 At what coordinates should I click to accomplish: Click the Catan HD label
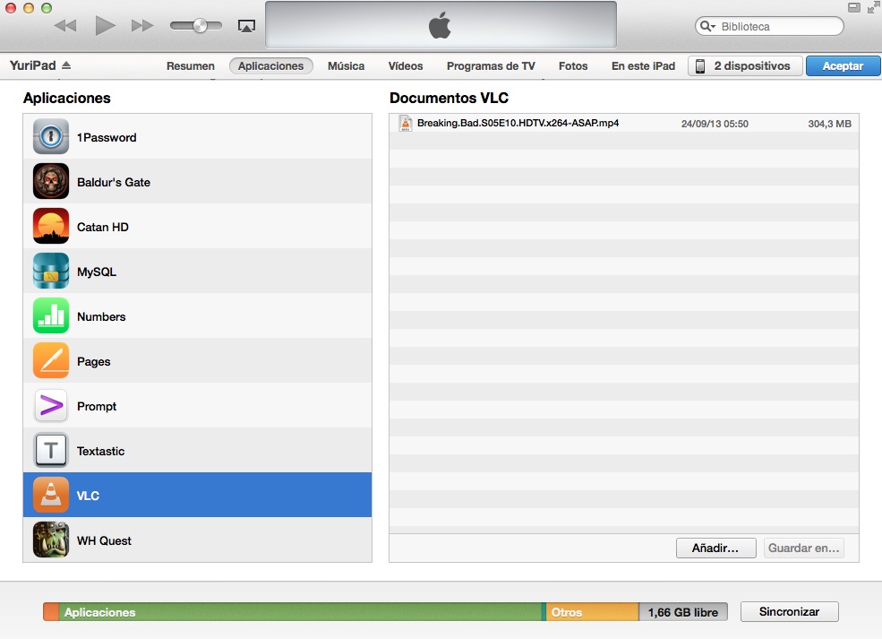(x=102, y=227)
